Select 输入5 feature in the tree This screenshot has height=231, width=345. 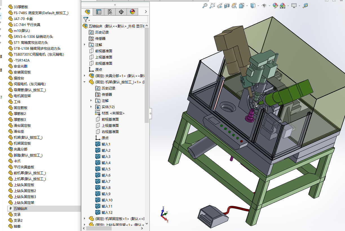pyautogui.click(x=106, y=169)
